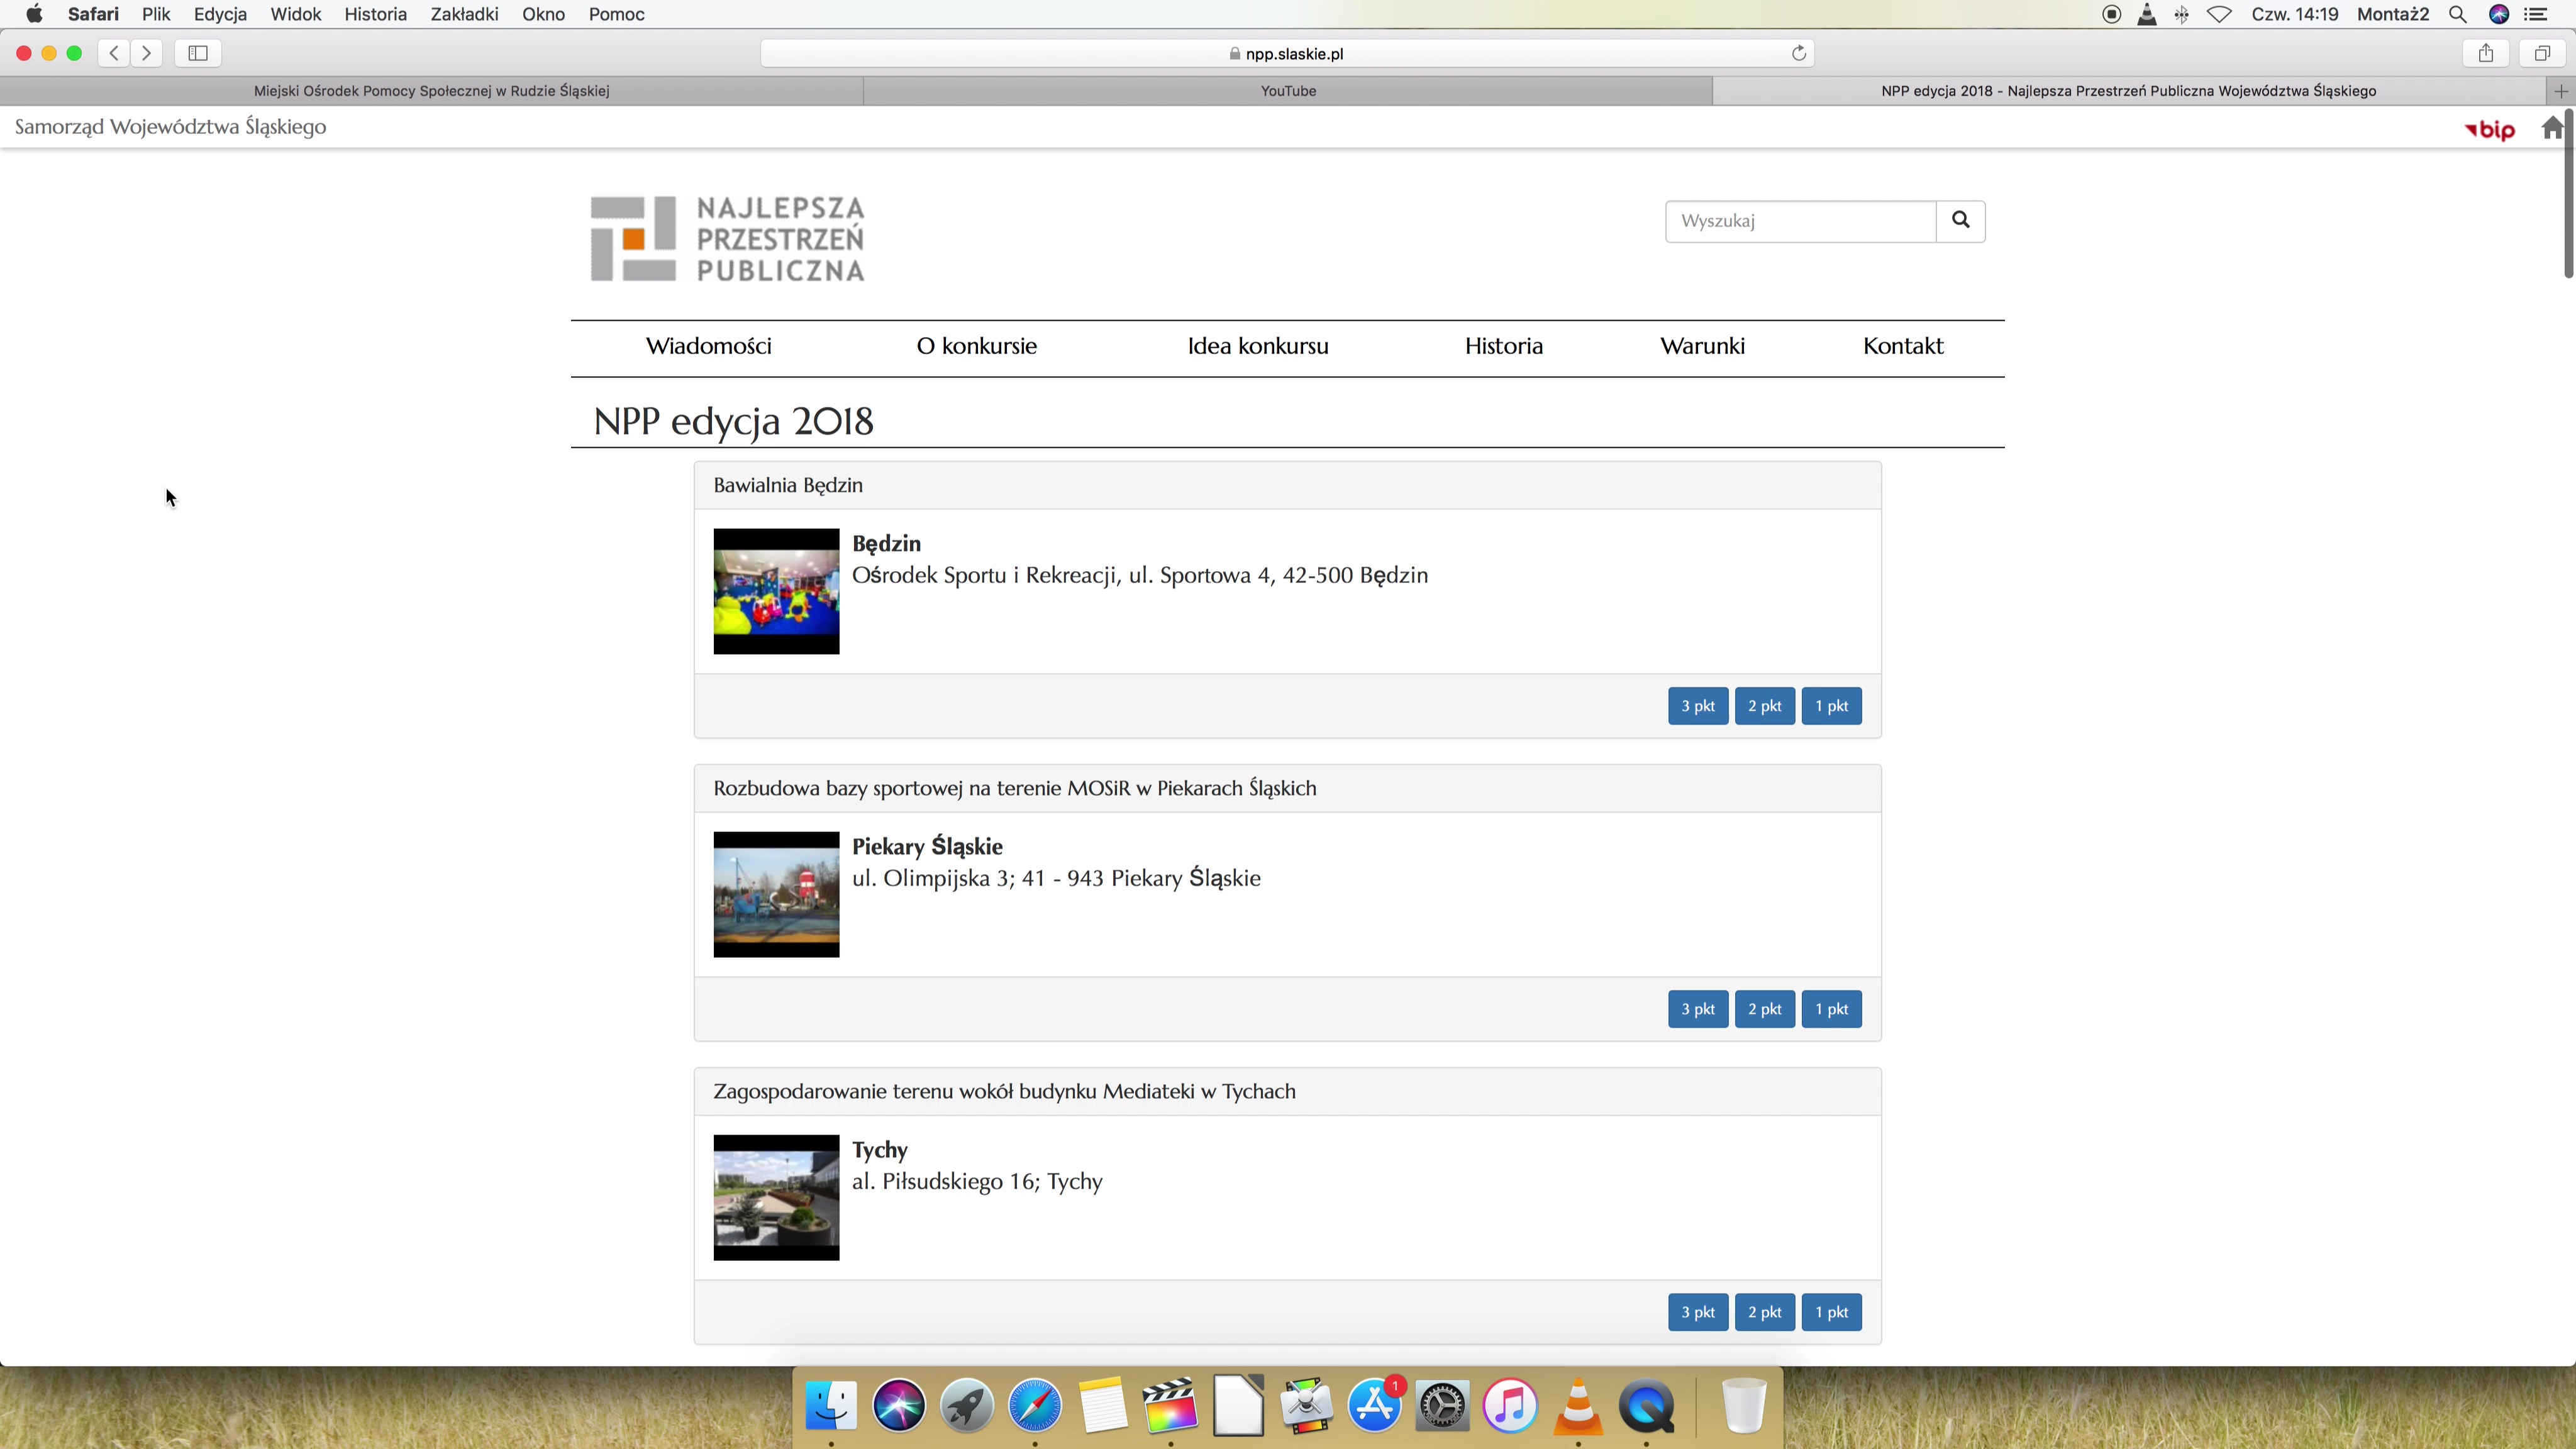2576x1449 pixels.
Task: Open Final Cut Pro clapperboard in Dock
Action: (x=1170, y=1405)
